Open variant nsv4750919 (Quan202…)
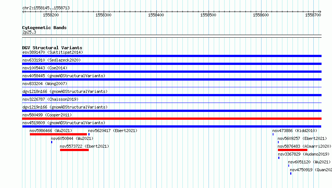The image size is (332, 188). coord(311,170)
